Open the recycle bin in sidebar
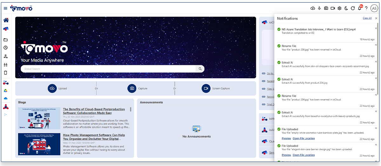 (x=5, y=73)
